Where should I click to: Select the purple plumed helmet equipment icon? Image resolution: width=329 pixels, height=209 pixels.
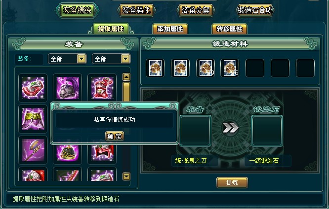click(68, 88)
